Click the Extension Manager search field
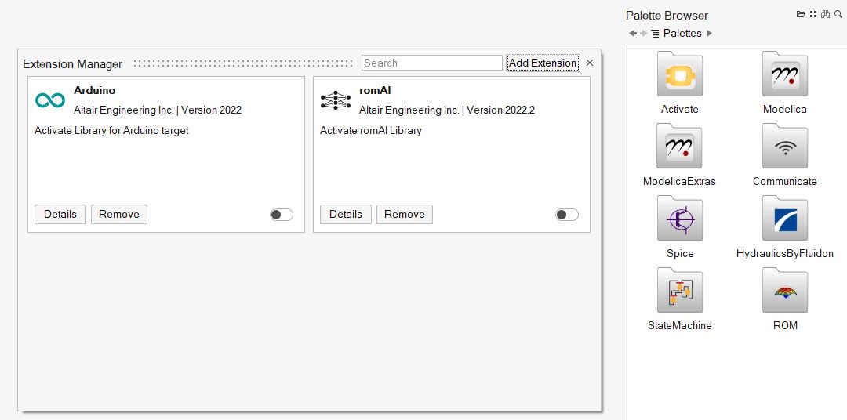Image resolution: width=847 pixels, height=420 pixels. (x=431, y=63)
